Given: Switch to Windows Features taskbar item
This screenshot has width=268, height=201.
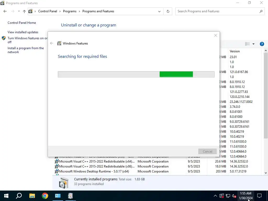Looking at the screenshot, I should click(70, 196).
